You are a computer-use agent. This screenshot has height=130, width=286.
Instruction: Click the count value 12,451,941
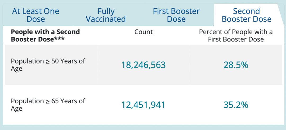pos(143,105)
